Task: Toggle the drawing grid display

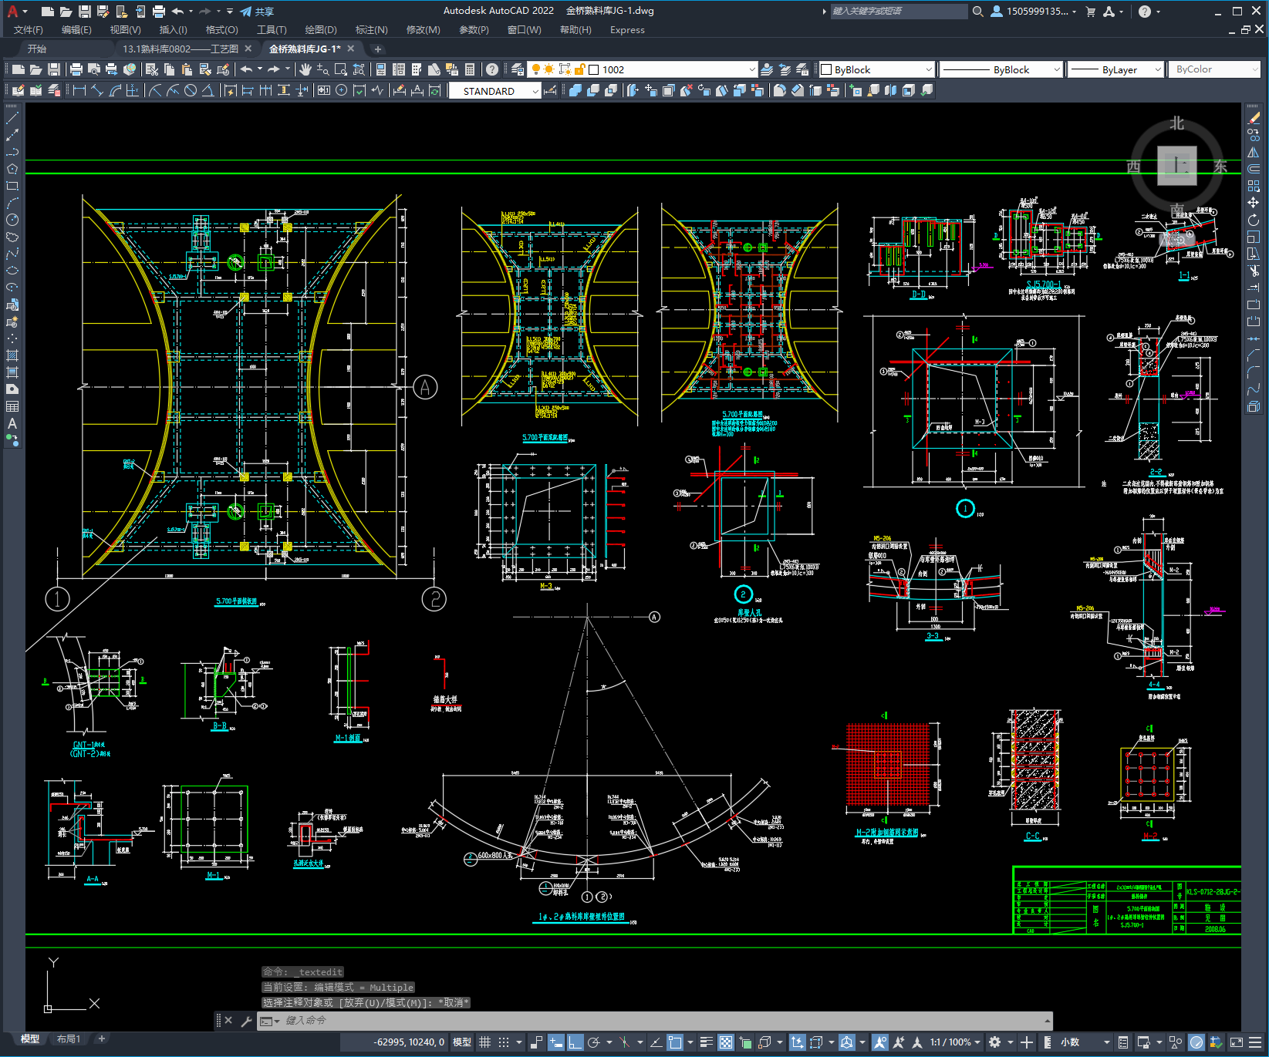Action: click(x=485, y=1042)
